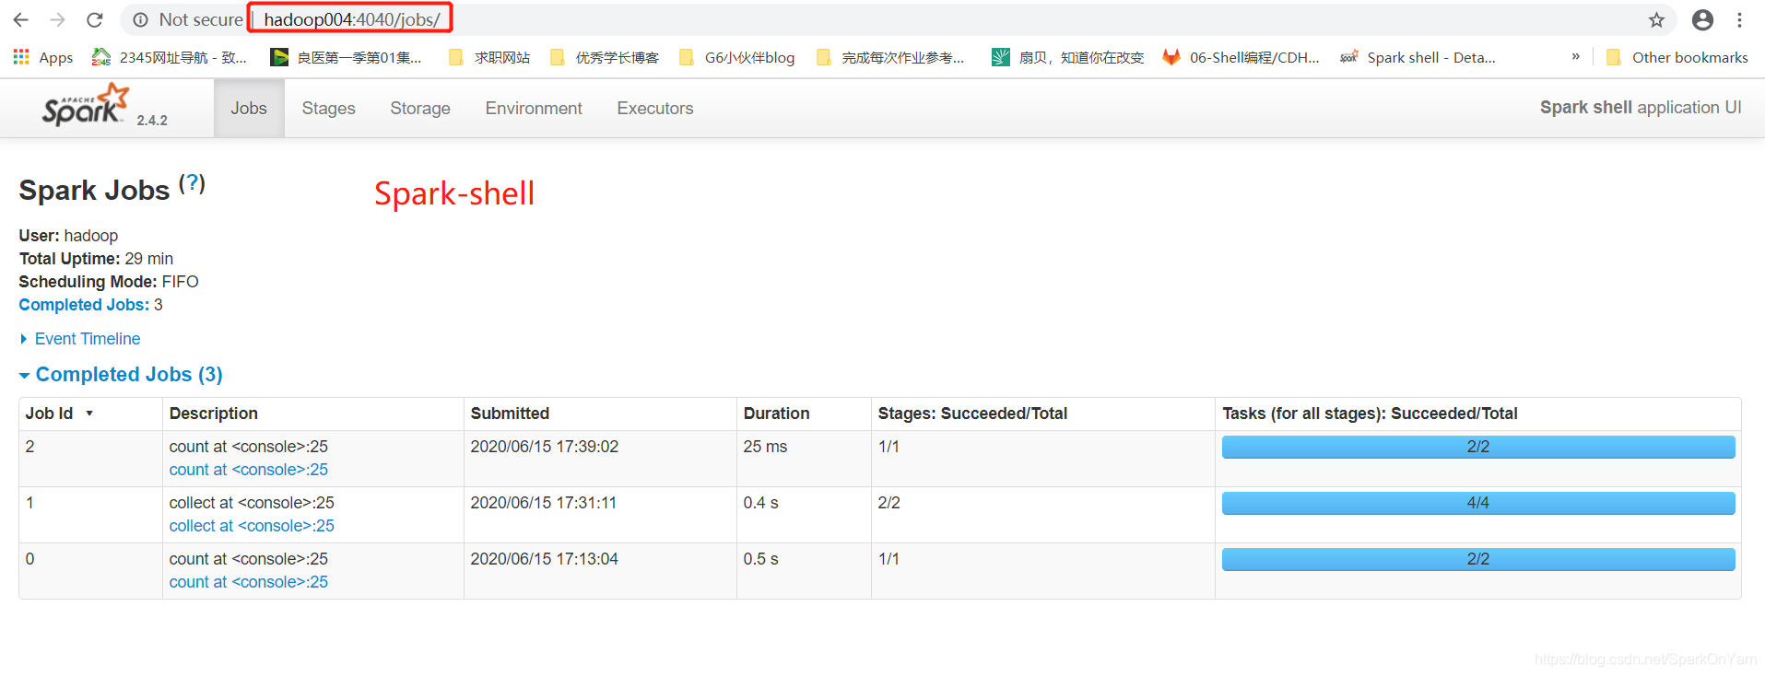Show more bookmarks with the chevron
The height and width of the screenshot is (676, 1765).
coord(1575,57)
